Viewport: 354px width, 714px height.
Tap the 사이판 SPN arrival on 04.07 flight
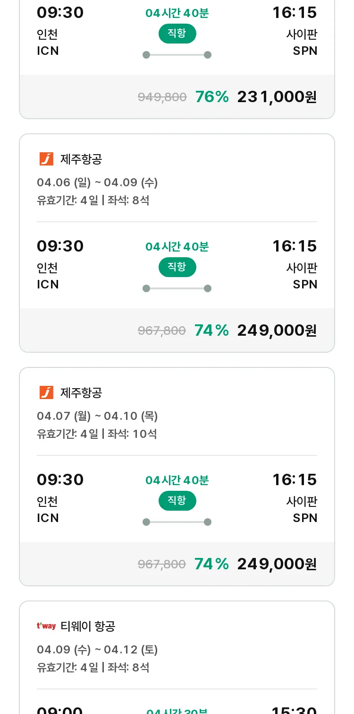pos(302,509)
